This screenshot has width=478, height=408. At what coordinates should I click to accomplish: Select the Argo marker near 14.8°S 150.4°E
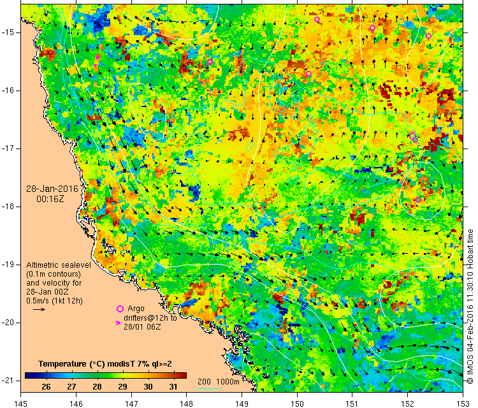point(317,20)
